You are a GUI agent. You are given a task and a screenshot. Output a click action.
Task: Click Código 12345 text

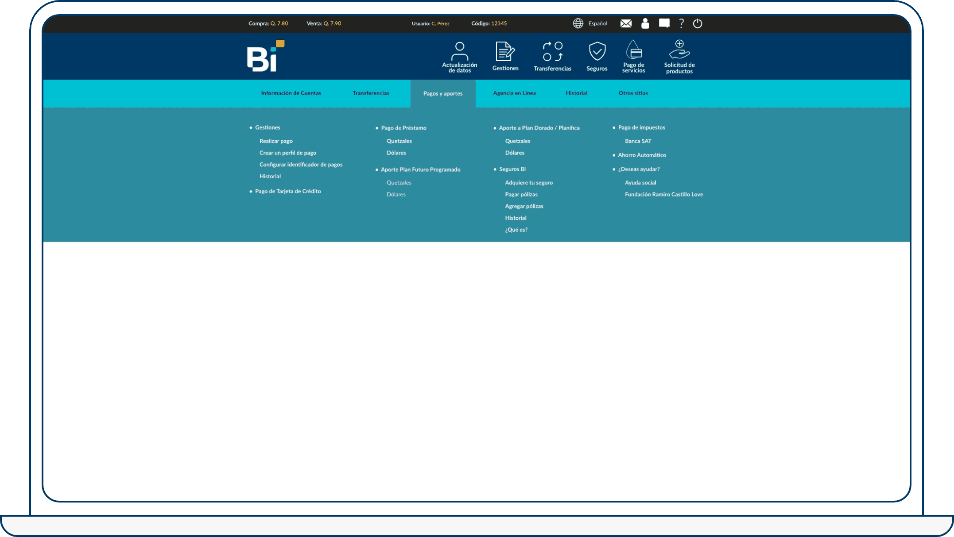489,23
